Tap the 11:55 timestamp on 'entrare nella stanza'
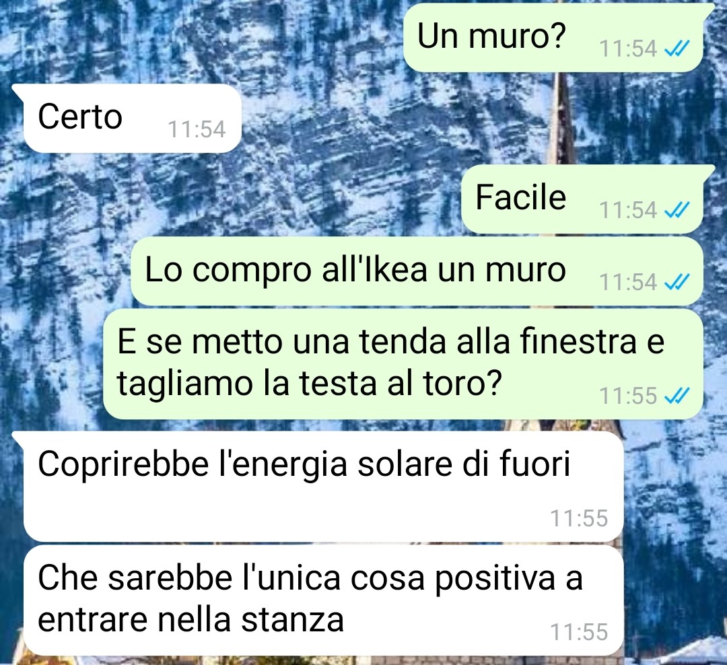 579,631
